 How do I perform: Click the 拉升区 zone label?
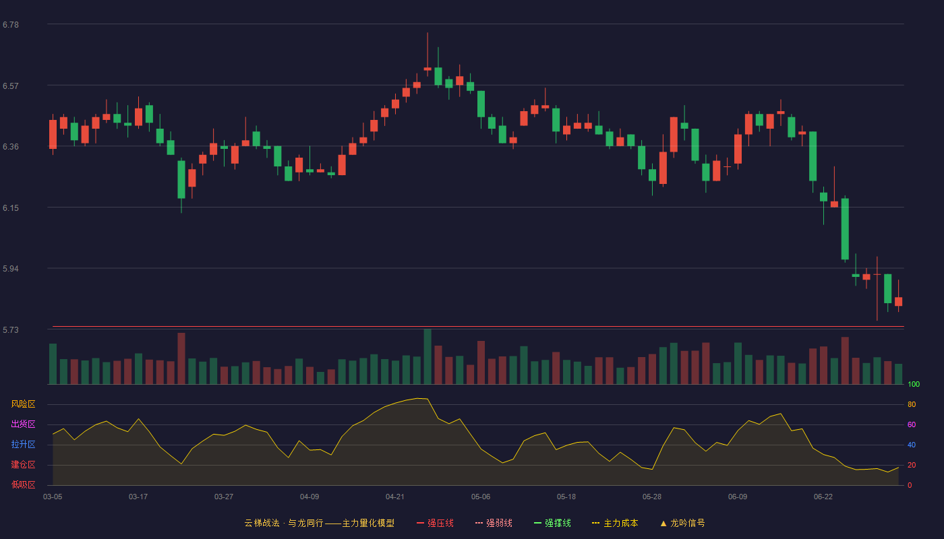(x=23, y=445)
